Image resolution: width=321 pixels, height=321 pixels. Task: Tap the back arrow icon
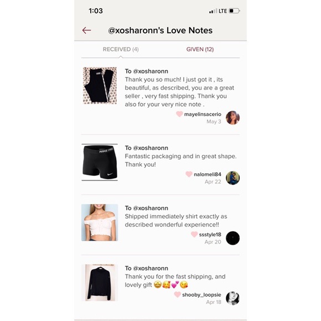pos(86,30)
